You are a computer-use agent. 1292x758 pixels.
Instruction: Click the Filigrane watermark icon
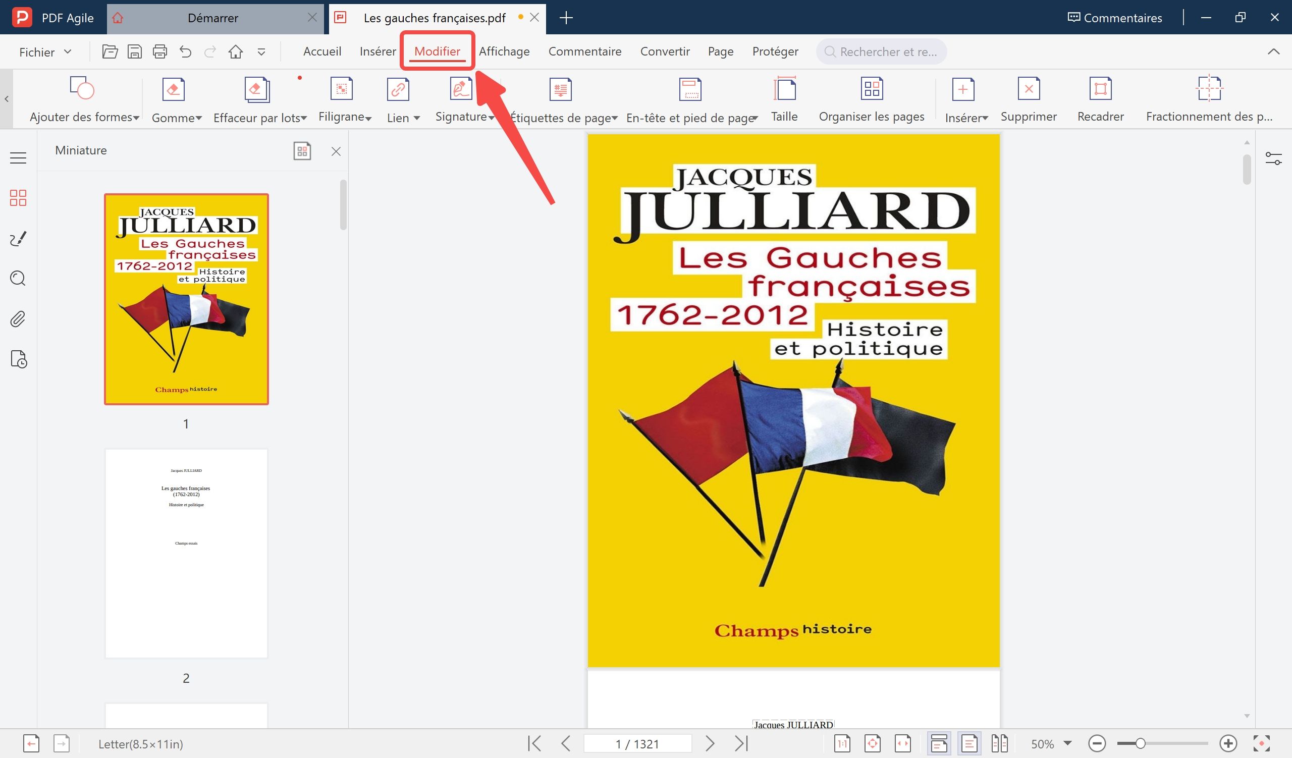tap(342, 89)
